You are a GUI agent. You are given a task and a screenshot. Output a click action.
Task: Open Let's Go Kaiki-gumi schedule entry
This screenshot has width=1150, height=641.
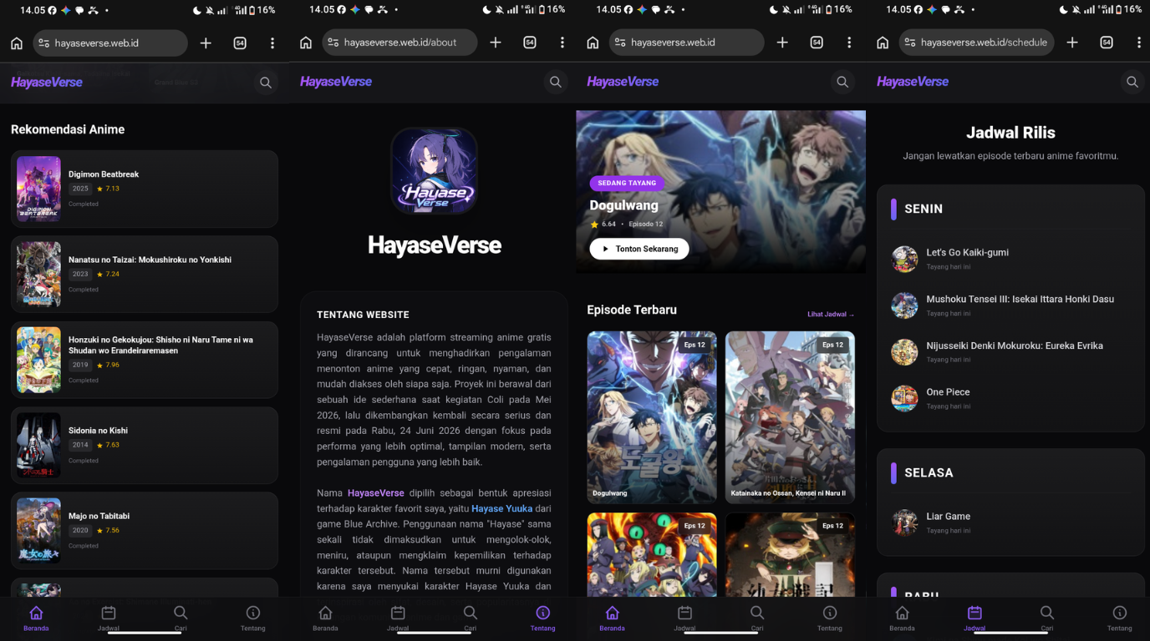tap(1010, 259)
